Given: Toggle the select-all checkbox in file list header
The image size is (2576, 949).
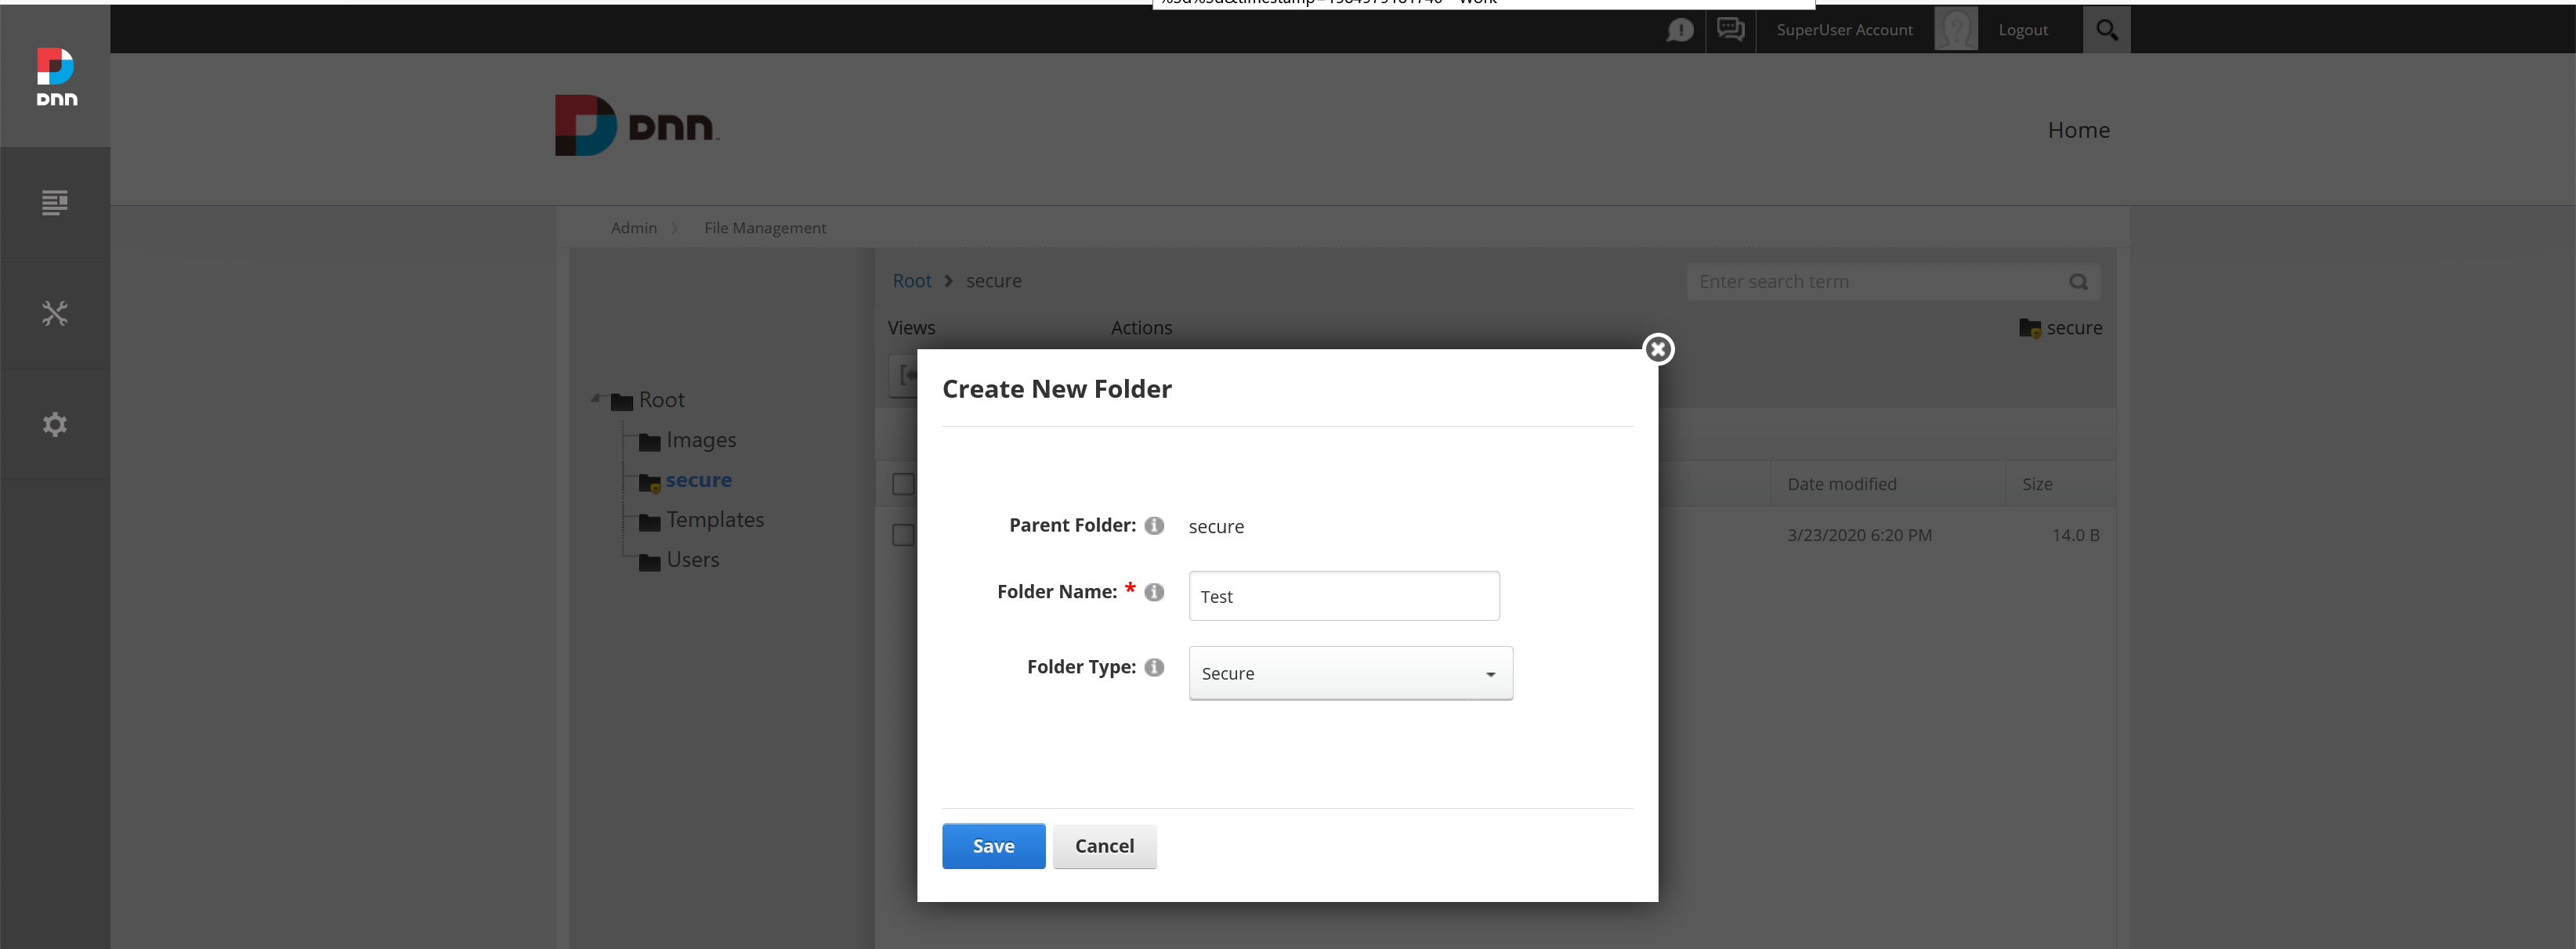Looking at the screenshot, I should 903,483.
